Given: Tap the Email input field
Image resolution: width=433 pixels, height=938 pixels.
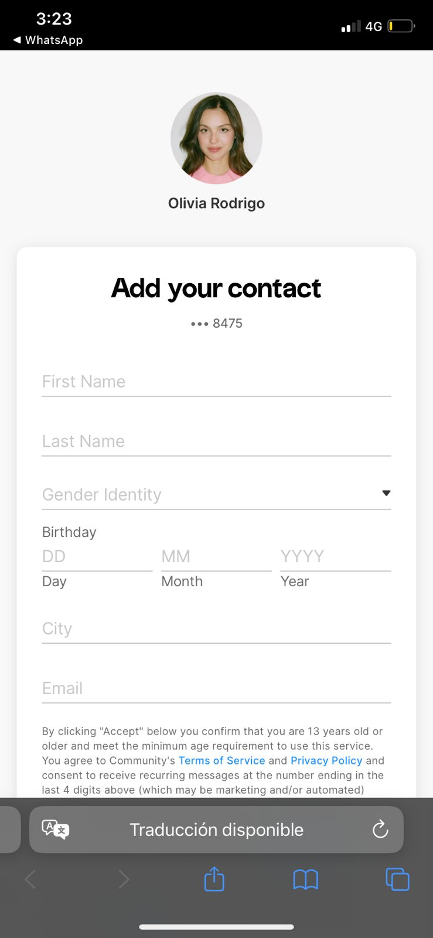Looking at the screenshot, I should [216, 688].
